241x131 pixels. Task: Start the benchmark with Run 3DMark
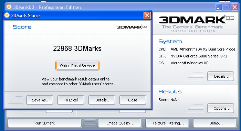(44, 123)
